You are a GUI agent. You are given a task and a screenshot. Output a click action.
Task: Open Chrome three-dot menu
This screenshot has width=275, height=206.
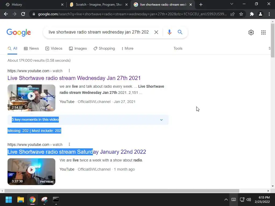pos(269,14)
